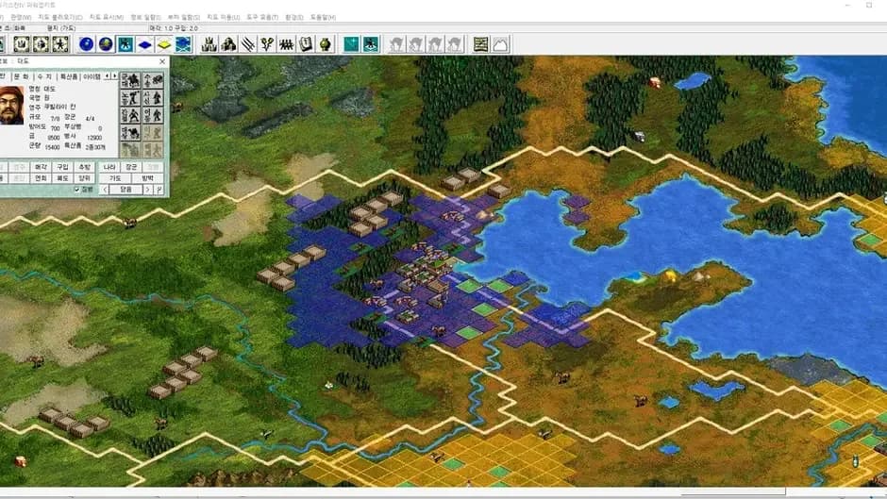Click the crouching people toolbar icon
The height and width of the screenshot is (499, 887).
click(228, 44)
